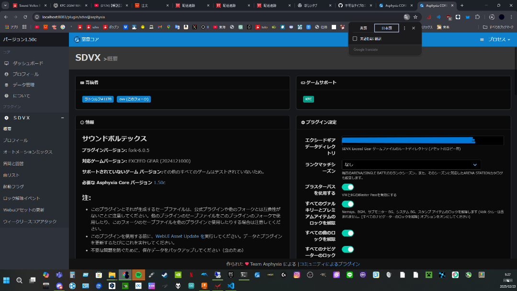Open Google Translate popup options menu

tap(405, 28)
